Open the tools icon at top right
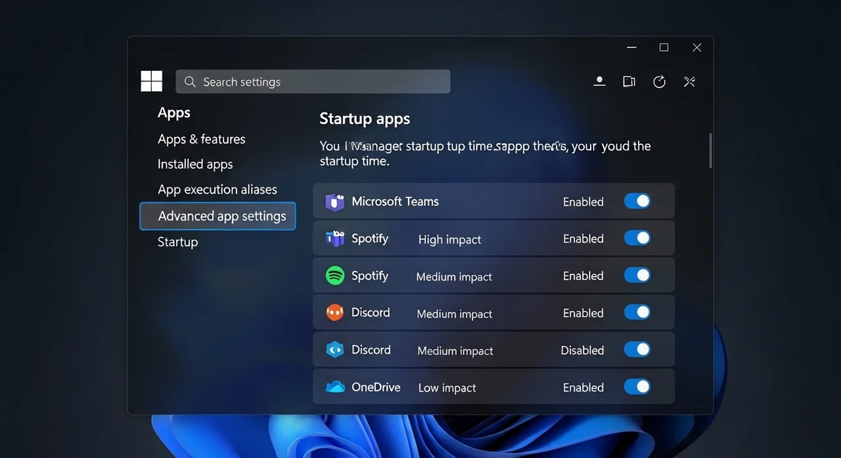The image size is (841, 458). [x=689, y=81]
